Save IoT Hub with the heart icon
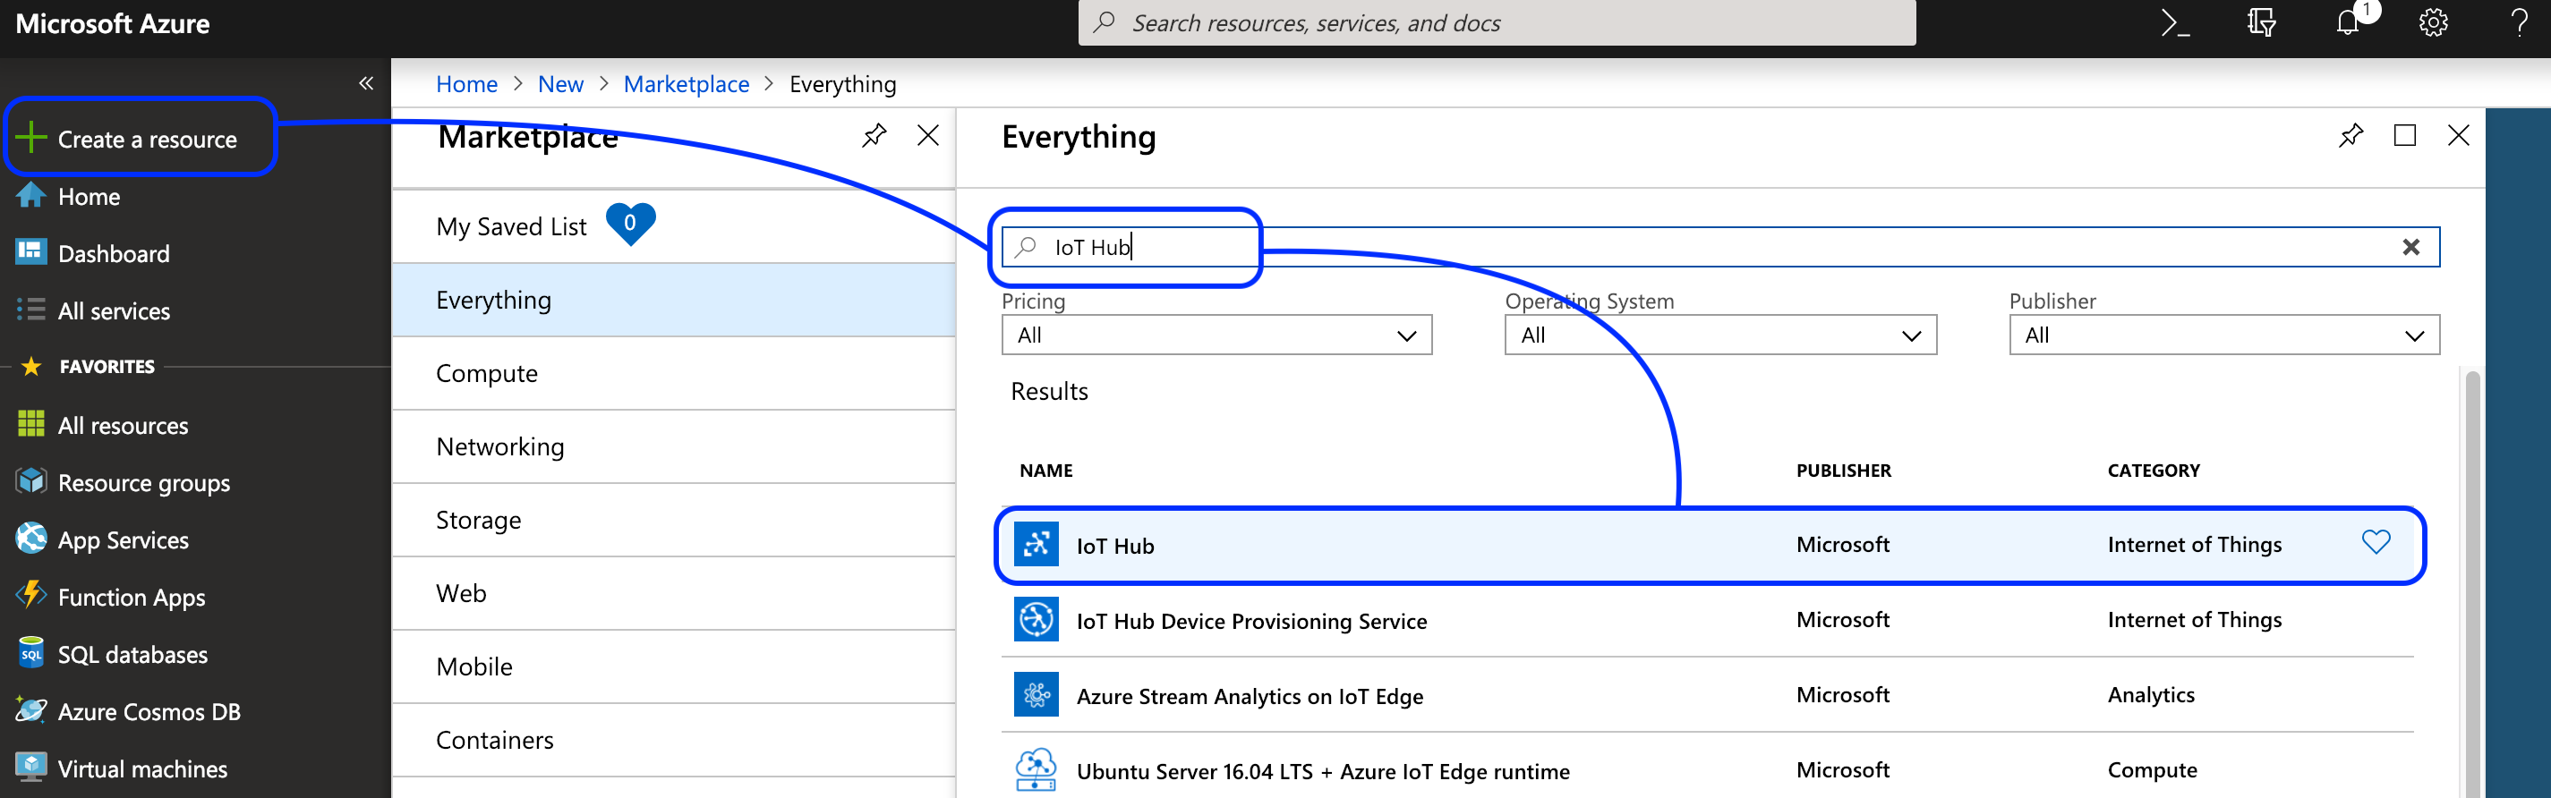This screenshot has height=798, width=2551. [2376, 542]
